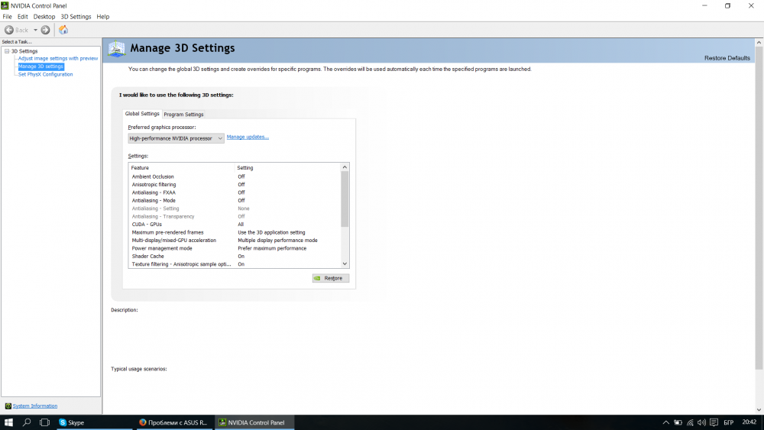Click Restore Defaults link

pyautogui.click(x=727, y=58)
